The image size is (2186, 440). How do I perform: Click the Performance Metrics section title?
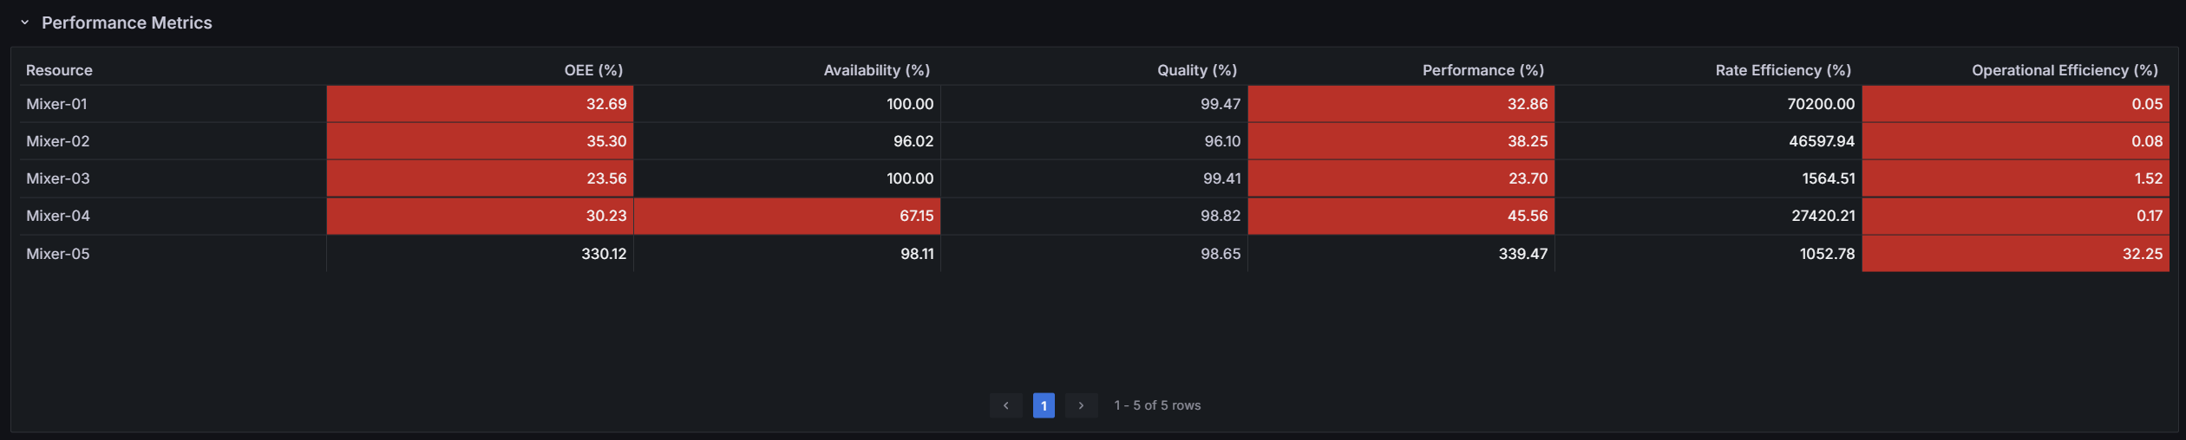point(127,23)
